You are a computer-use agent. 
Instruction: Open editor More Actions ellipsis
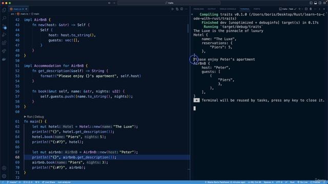[186, 9]
